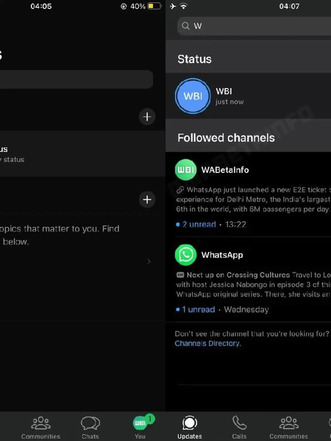This screenshot has width=331, height=441.
Task: Tap the 13:22 timestamp of WABetaInfo
Action: (235, 224)
